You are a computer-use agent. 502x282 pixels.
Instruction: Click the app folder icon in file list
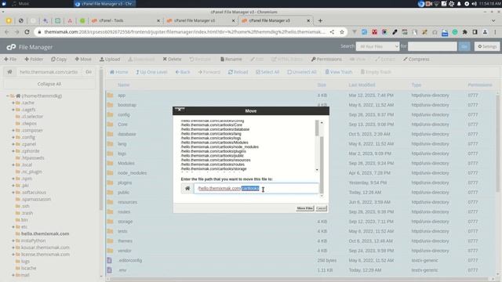[x=110, y=96]
